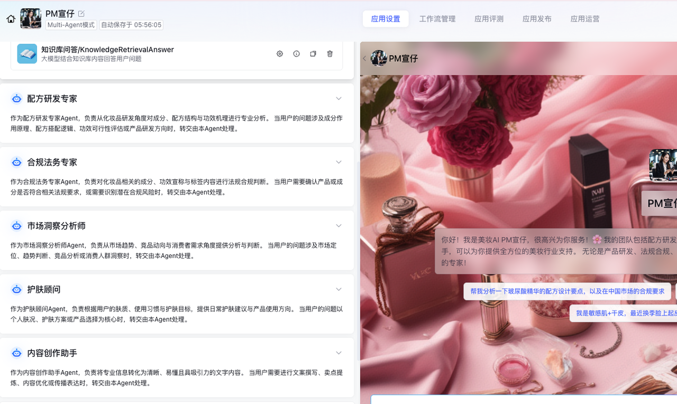
Task: Click the robot icon beside 护肤顾问
Action: coord(17,289)
